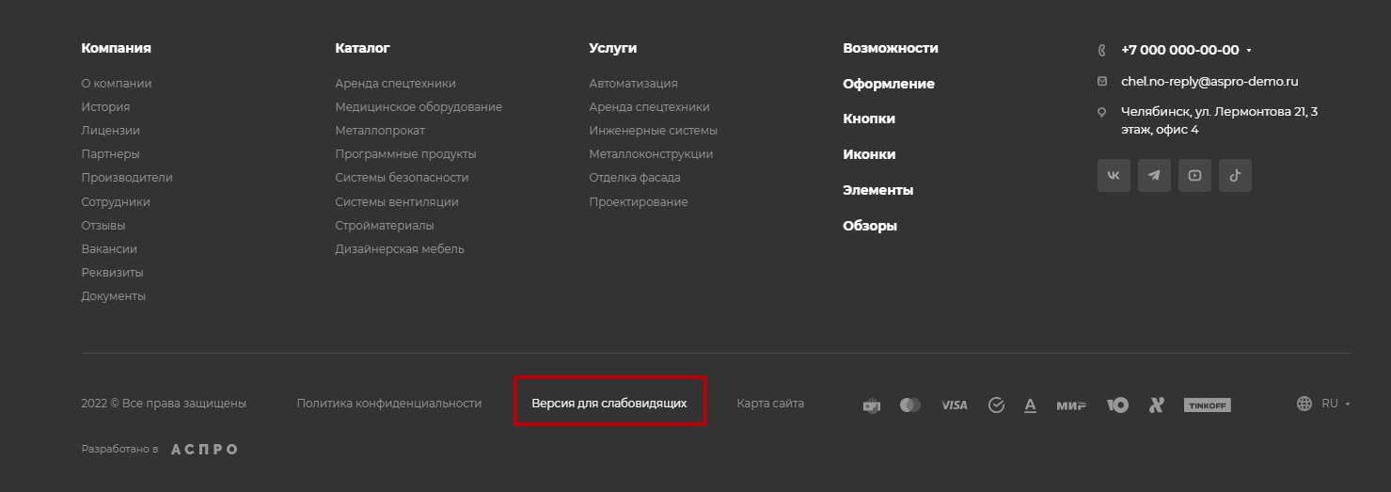
Task: Open the VK social network icon
Action: tap(1114, 176)
